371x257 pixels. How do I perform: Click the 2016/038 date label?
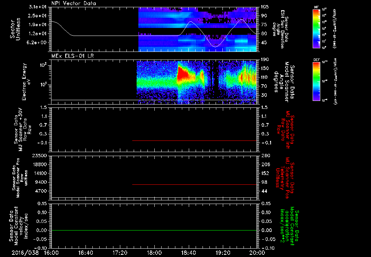tap(25, 253)
